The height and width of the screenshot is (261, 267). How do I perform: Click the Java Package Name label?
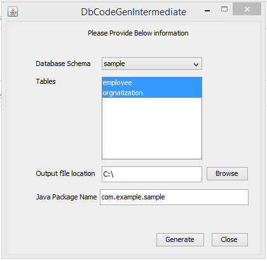(x=66, y=197)
